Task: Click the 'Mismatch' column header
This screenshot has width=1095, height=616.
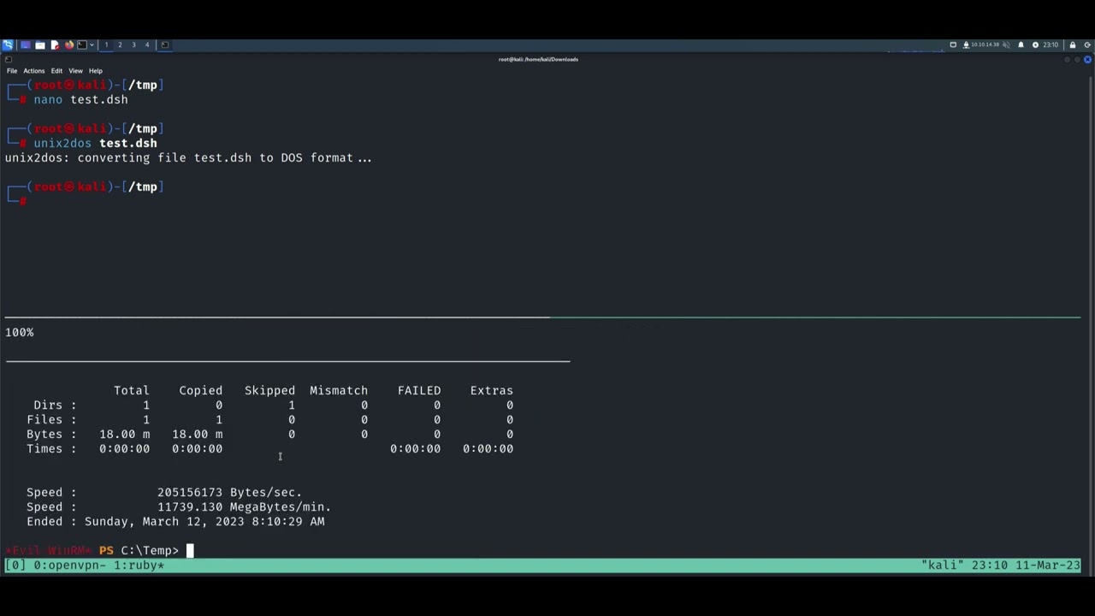Action: tap(339, 390)
